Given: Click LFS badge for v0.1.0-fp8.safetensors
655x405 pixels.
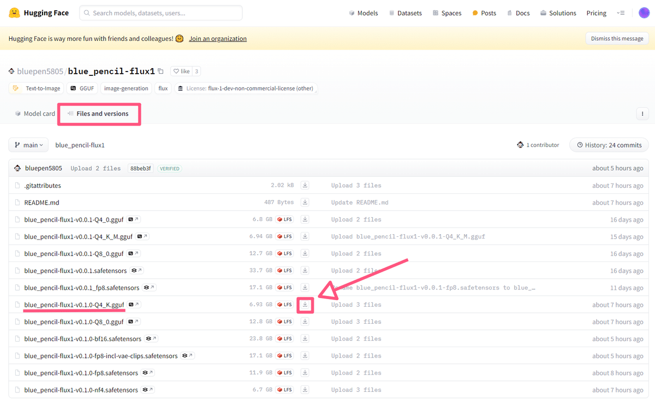Looking at the screenshot, I should [285, 373].
